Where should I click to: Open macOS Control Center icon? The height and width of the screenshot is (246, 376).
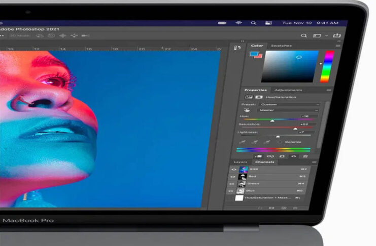point(268,23)
